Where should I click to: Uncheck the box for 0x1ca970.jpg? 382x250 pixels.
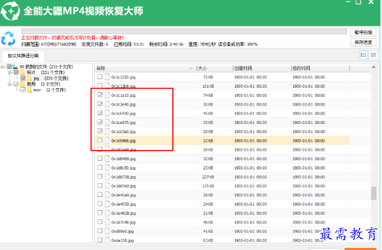(100, 122)
